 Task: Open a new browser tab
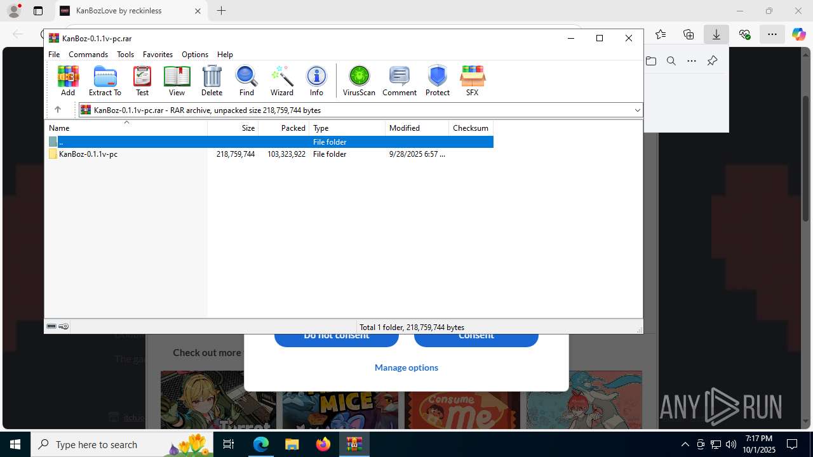[221, 11]
